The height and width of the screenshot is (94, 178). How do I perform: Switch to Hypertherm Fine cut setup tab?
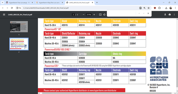click(x=20, y=3)
